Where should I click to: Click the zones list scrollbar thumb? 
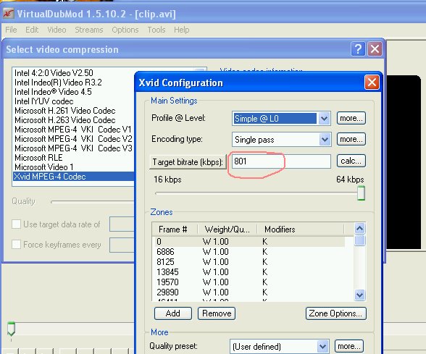tap(359, 240)
